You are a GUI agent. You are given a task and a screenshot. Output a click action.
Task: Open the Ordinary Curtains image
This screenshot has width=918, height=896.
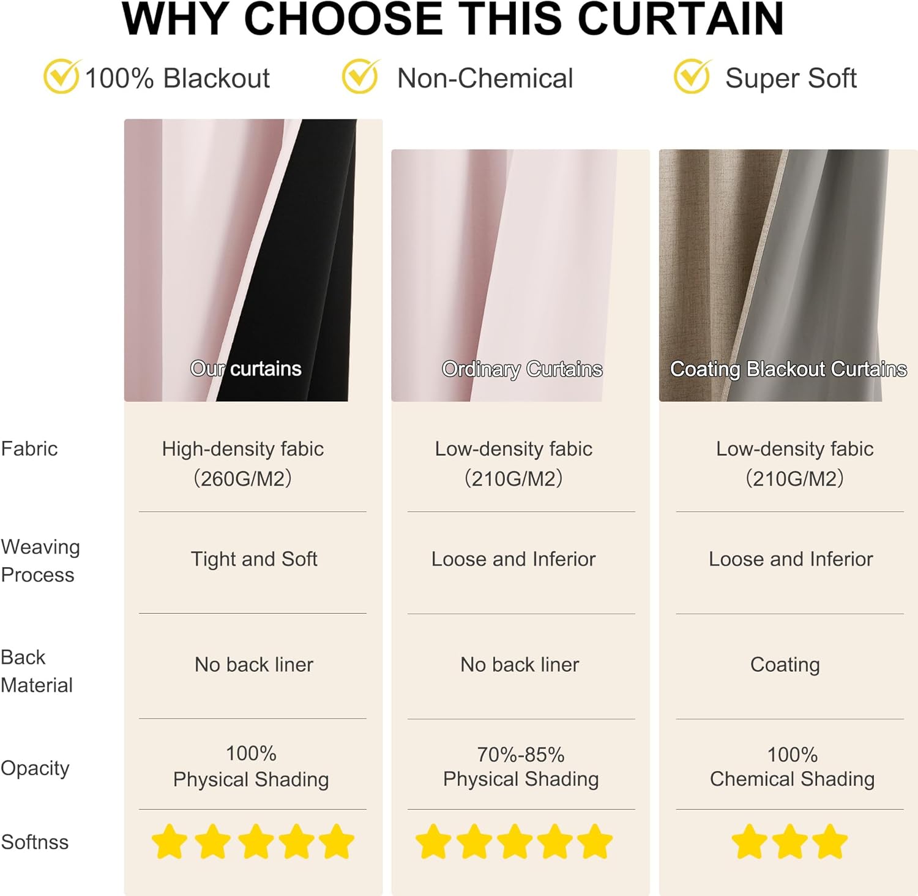(520, 276)
